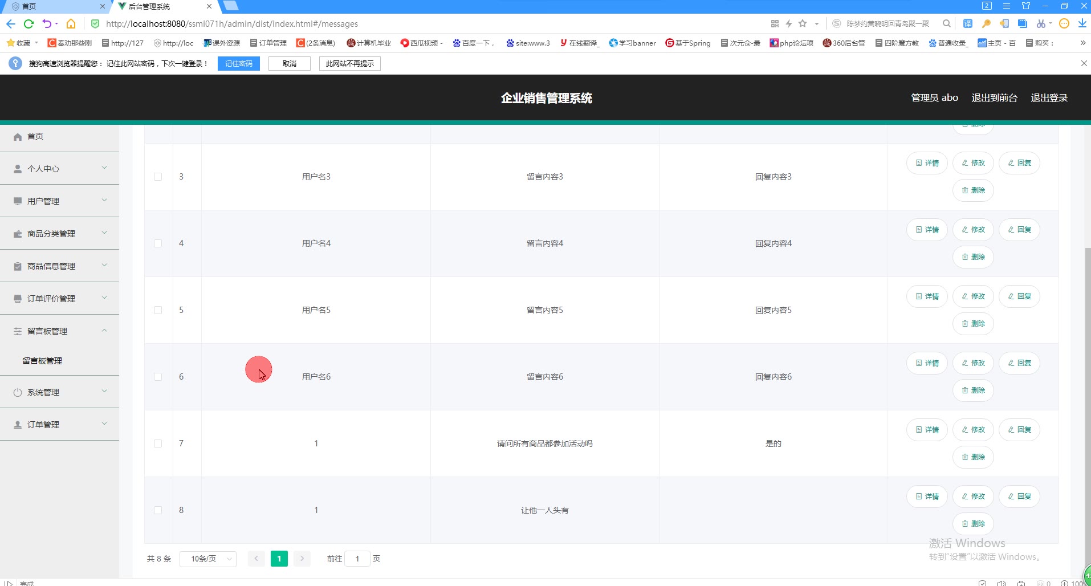Click 退出到前台 in the header
The width and height of the screenshot is (1091, 586).
pos(994,97)
